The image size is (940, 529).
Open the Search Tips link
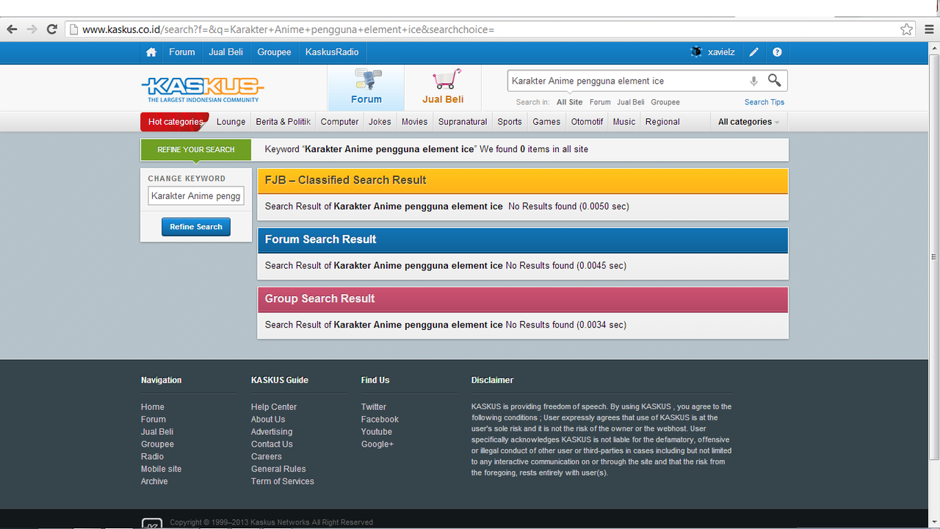764,102
